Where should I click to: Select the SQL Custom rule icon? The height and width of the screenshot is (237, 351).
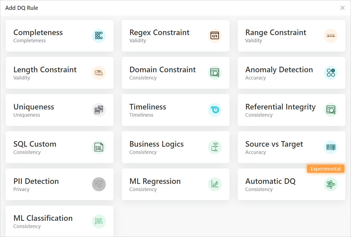tap(99, 147)
